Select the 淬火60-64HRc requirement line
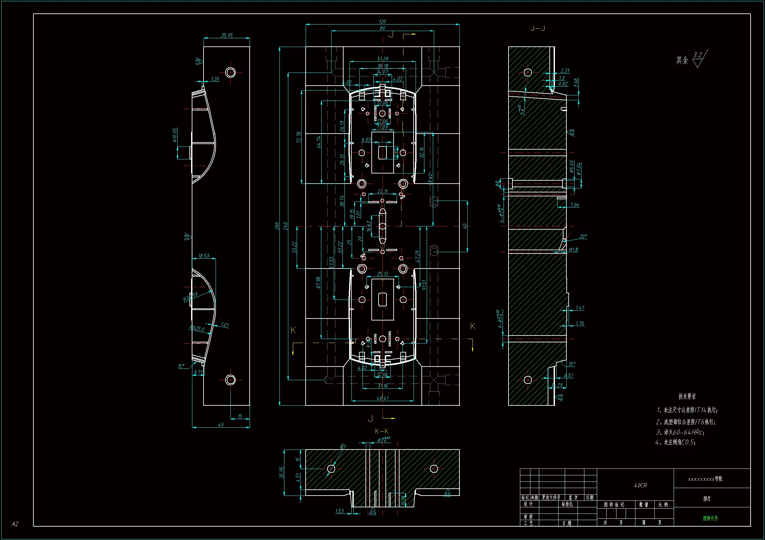This screenshot has height=540, width=765. coord(680,432)
